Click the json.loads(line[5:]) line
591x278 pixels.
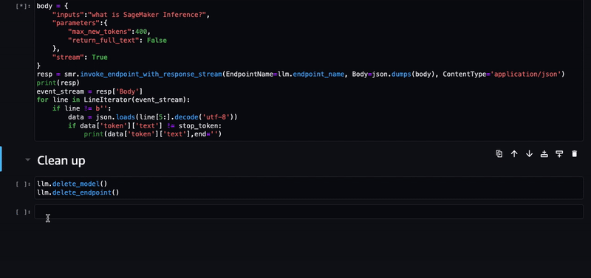(x=153, y=117)
